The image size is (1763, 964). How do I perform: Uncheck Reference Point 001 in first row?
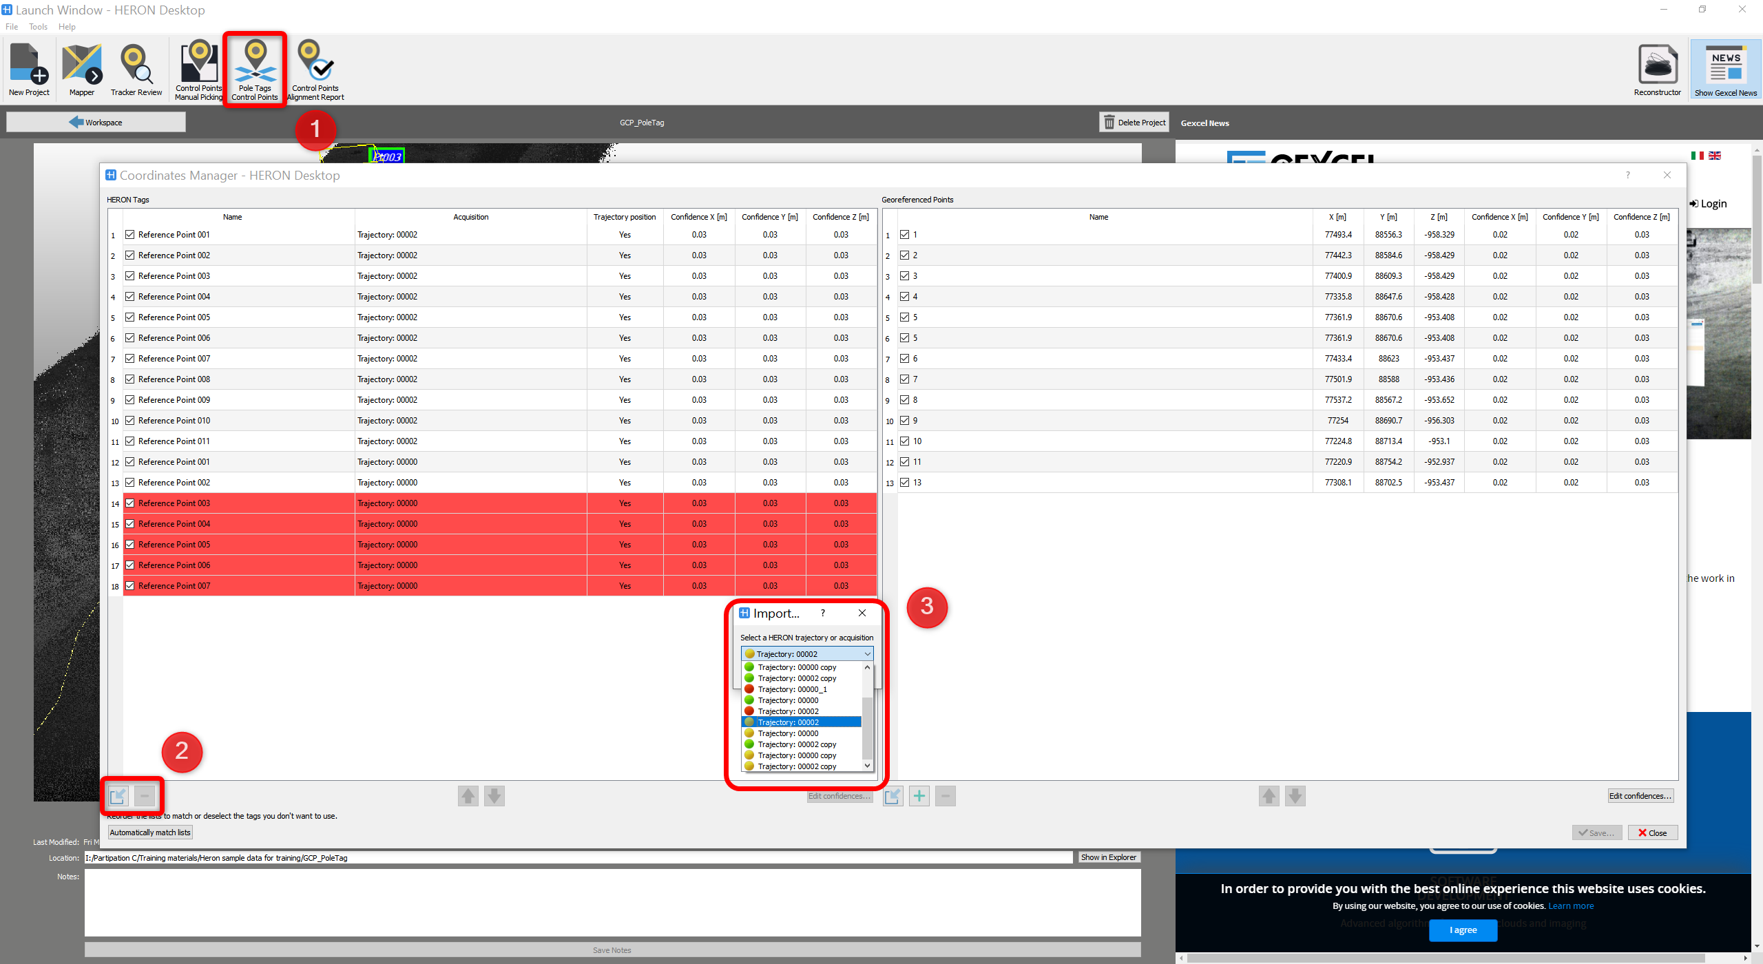click(x=129, y=235)
